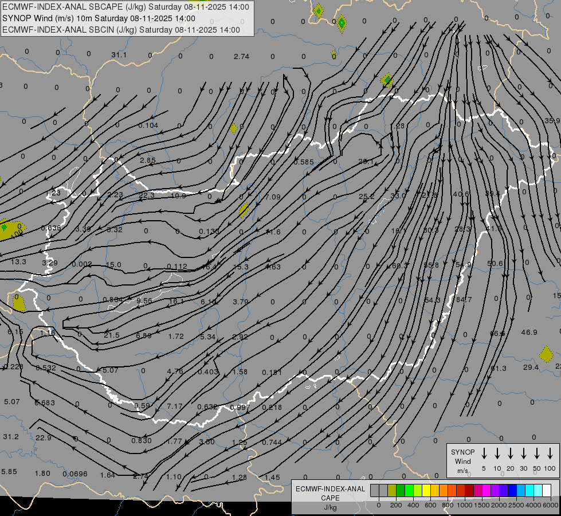Click the SYNOP legend arrow for 10 m/s
This screenshot has width=561, height=516.
[497, 454]
